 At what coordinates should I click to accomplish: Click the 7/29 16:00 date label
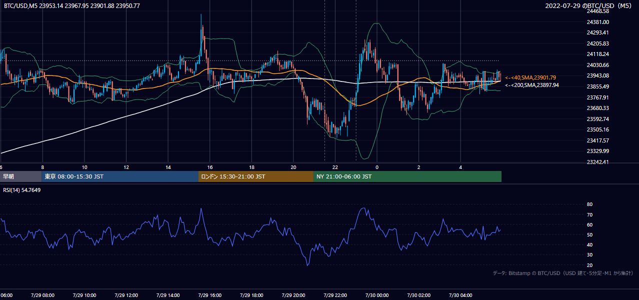click(209, 295)
